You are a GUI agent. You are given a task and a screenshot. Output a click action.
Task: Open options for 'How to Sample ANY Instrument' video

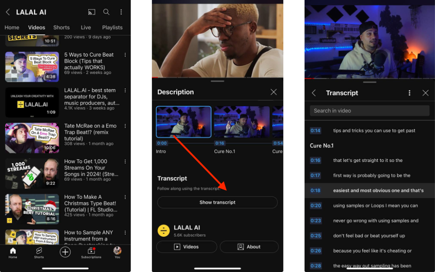[125, 232]
